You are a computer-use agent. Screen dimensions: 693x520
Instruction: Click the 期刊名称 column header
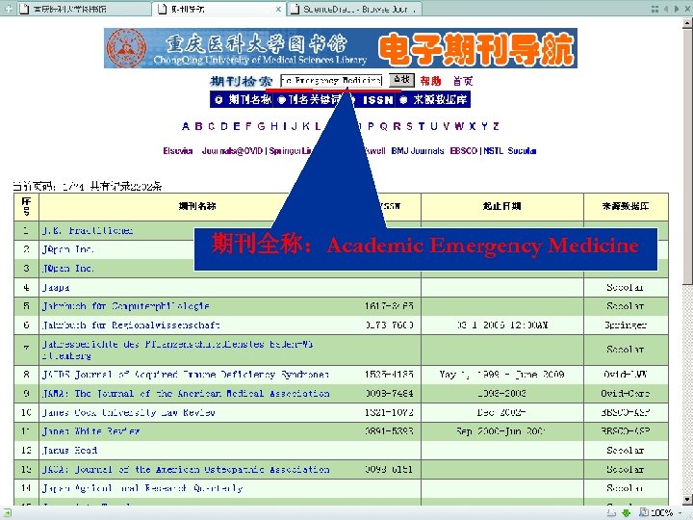(x=197, y=206)
